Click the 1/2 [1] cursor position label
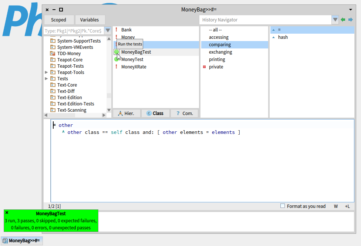The image size is (361, 246). 54,206
